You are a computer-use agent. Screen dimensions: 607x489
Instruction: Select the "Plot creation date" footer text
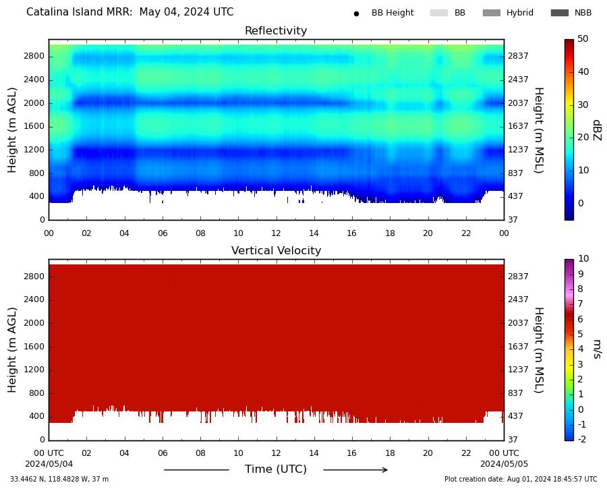521,480
